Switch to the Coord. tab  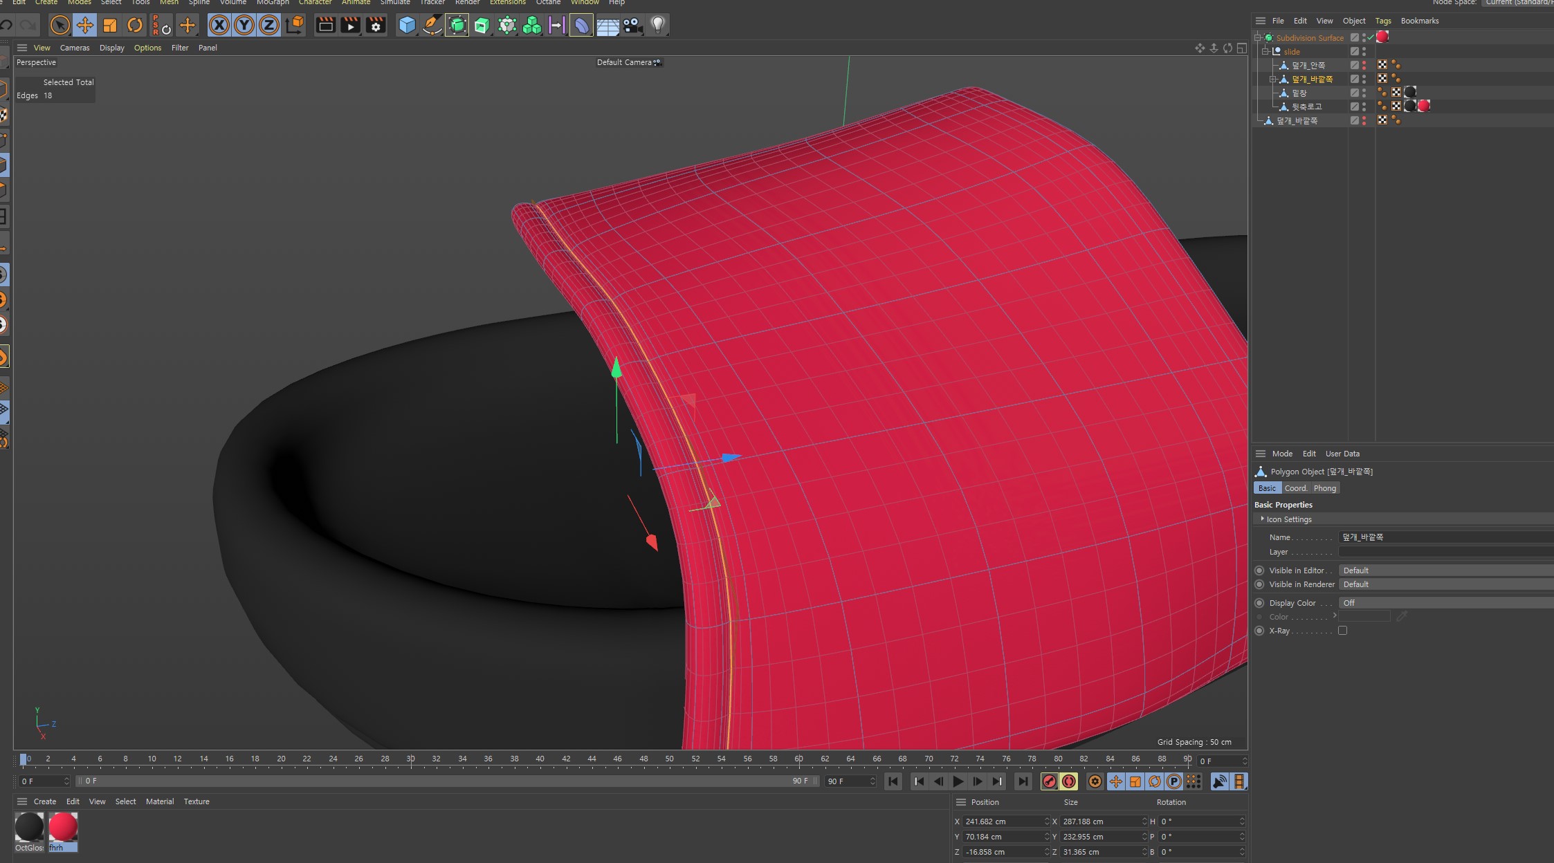pos(1296,488)
